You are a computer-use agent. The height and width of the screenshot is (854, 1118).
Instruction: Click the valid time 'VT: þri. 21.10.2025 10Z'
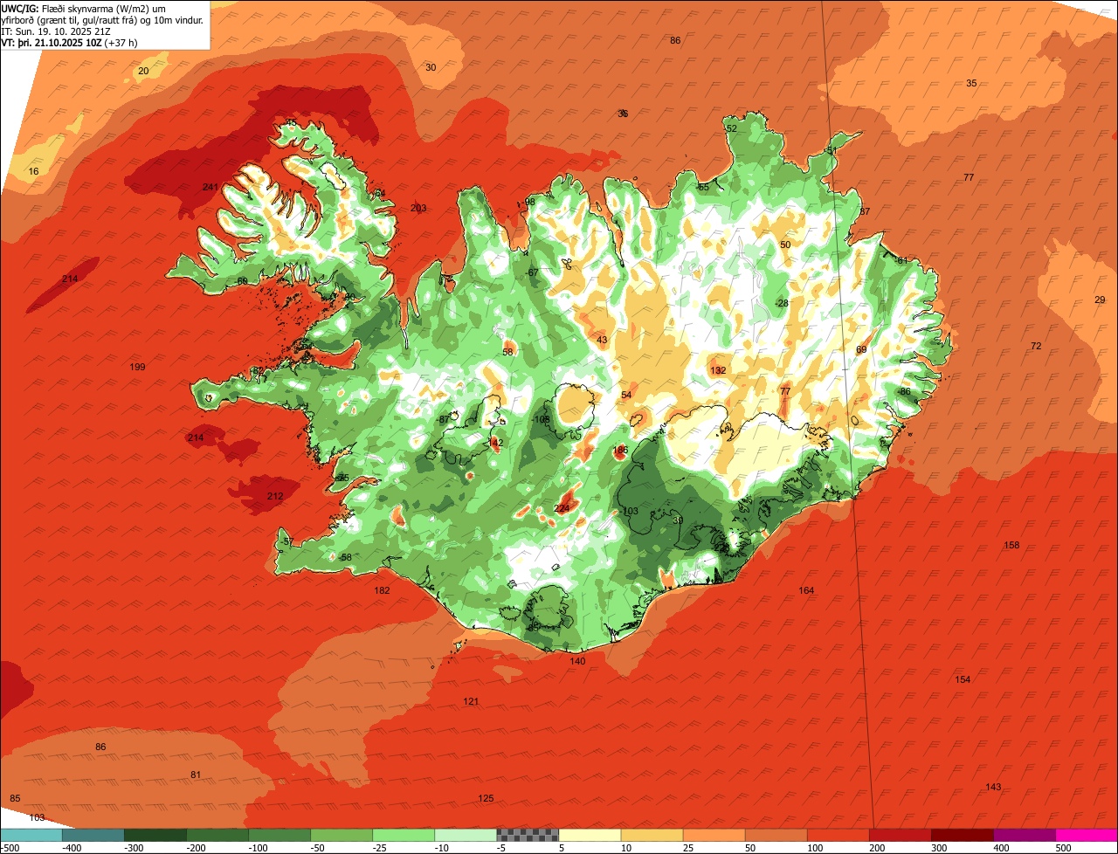pyautogui.click(x=51, y=42)
